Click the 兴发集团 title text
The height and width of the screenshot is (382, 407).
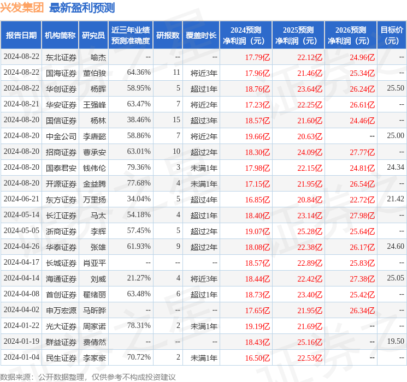coord(22,8)
